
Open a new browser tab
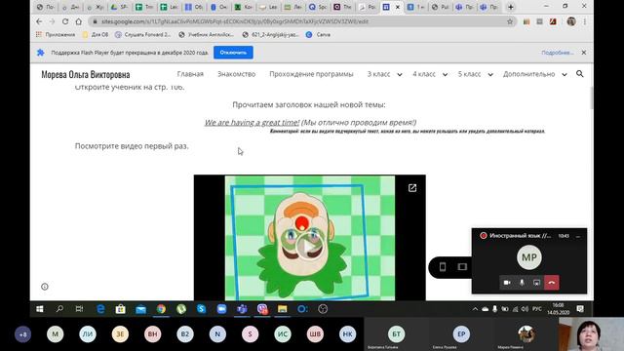click(511, 7)
